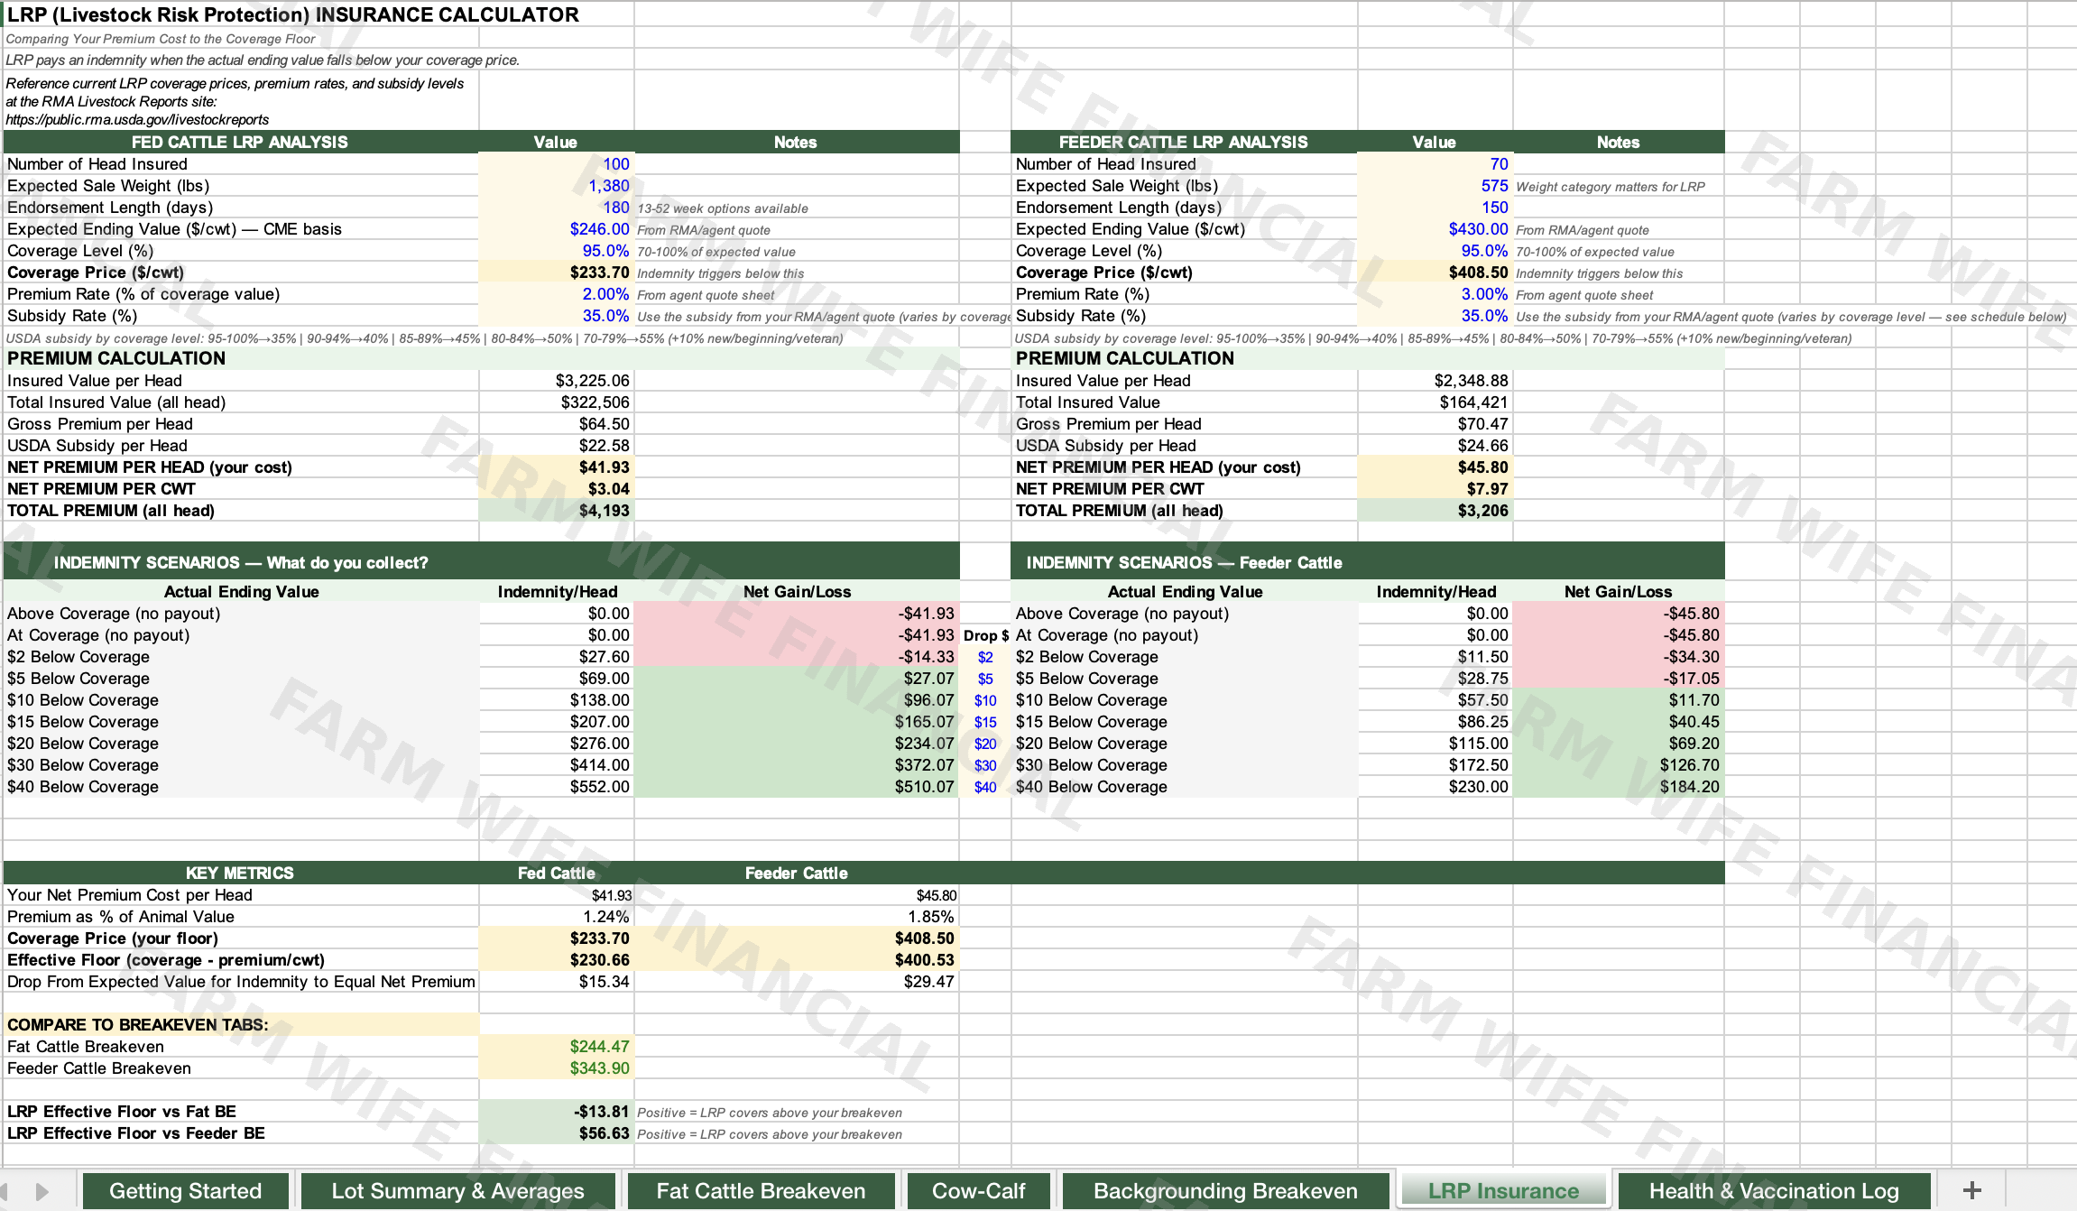
Task: Select the $10 drop amount cell
Action: tap(985, 700)
